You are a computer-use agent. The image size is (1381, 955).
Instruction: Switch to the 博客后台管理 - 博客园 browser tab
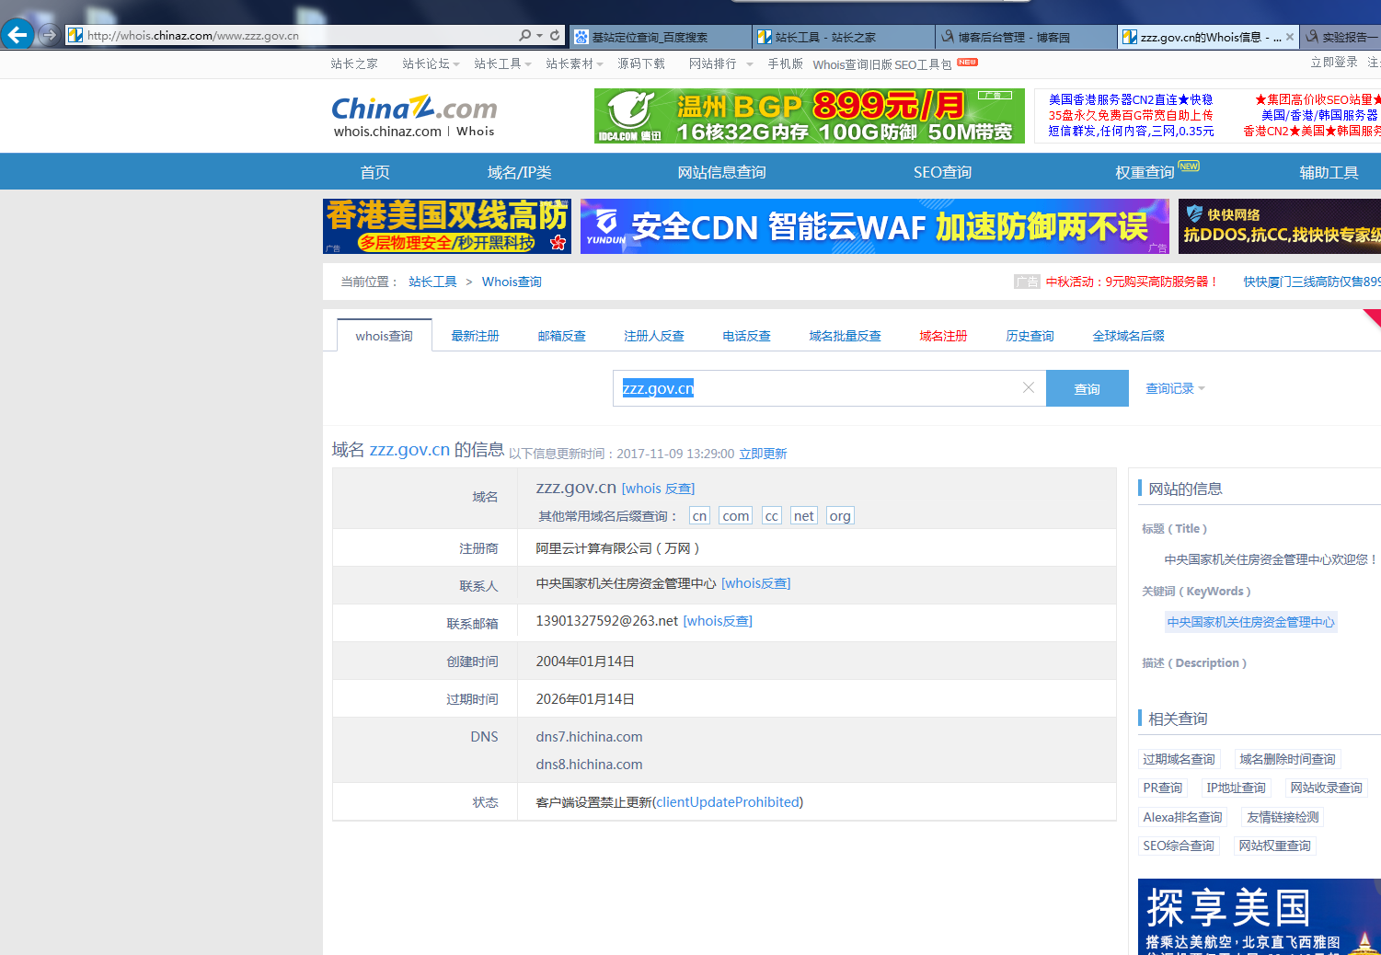click(x=1026, y=37)
